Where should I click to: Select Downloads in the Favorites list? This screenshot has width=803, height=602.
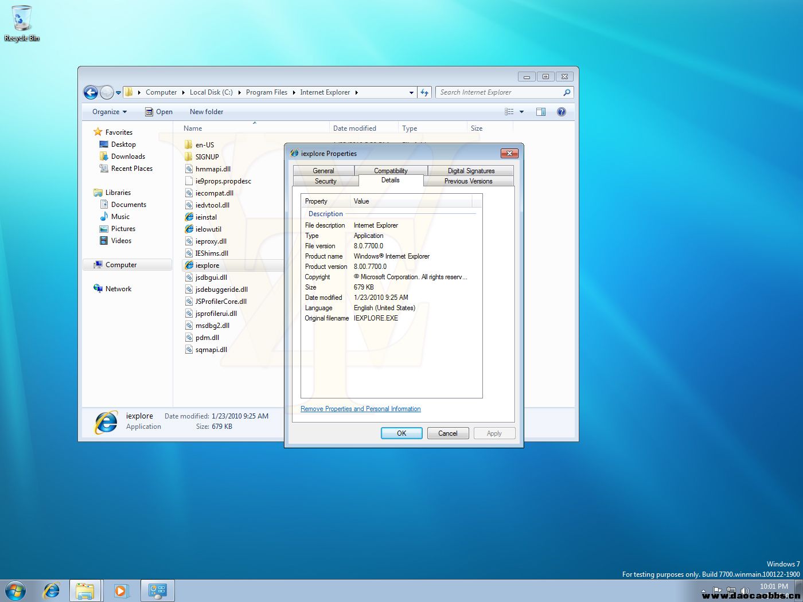point(128,157)
